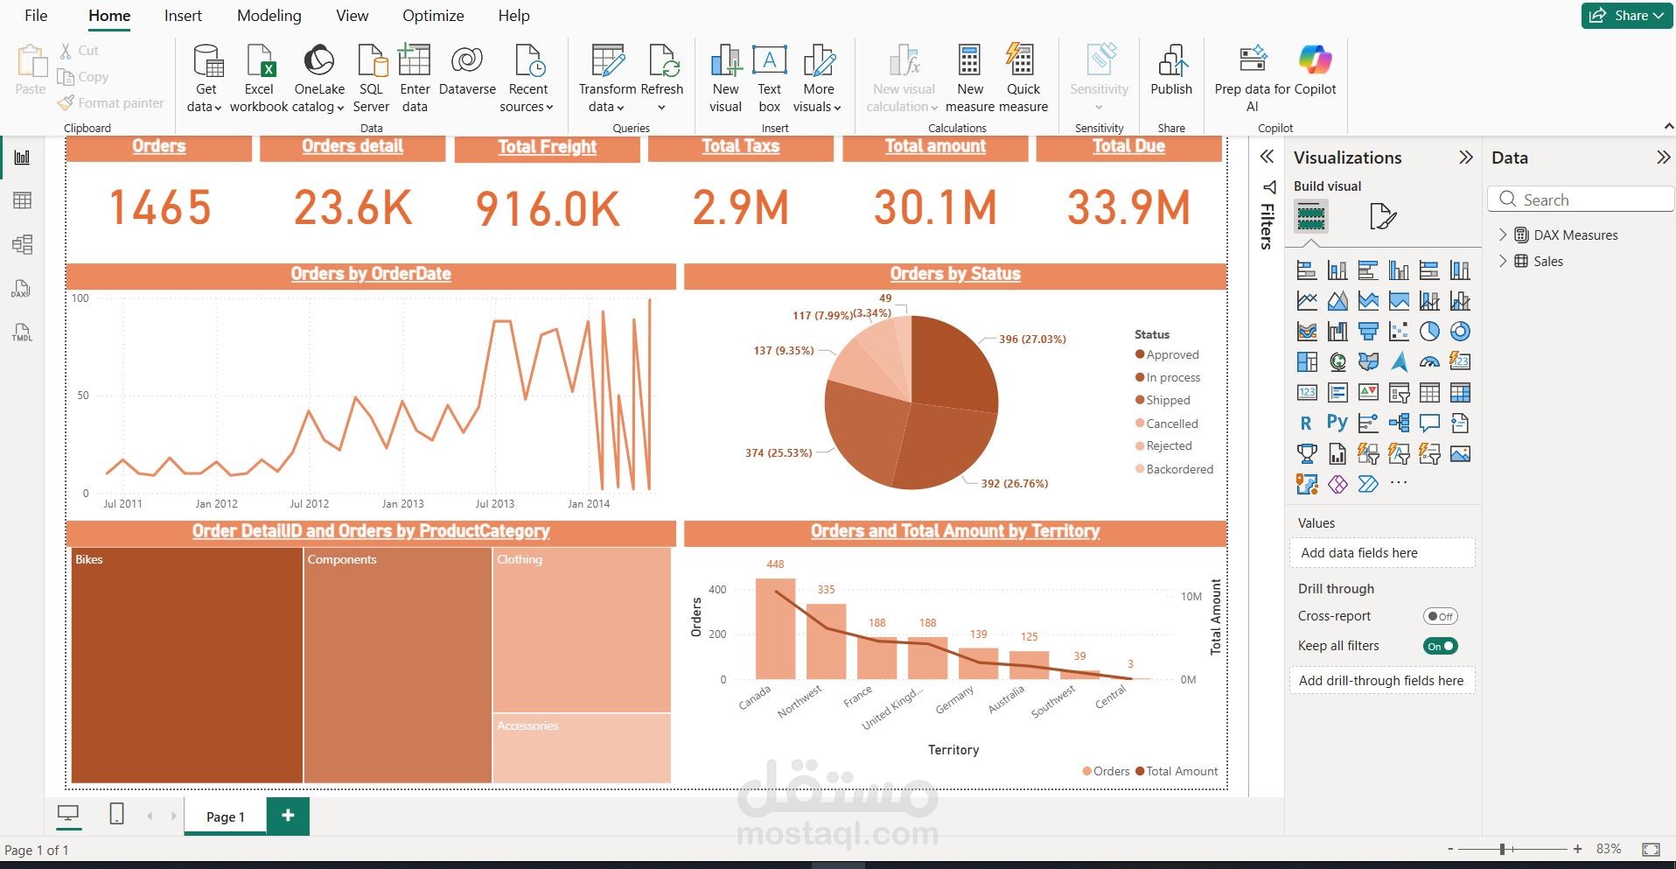Open the Model view in the left sidebar
Screen dimensions: 1676x869
(23, 245)
